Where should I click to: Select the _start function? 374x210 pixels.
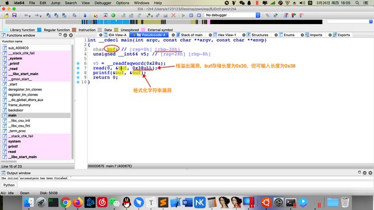(36, 84)
